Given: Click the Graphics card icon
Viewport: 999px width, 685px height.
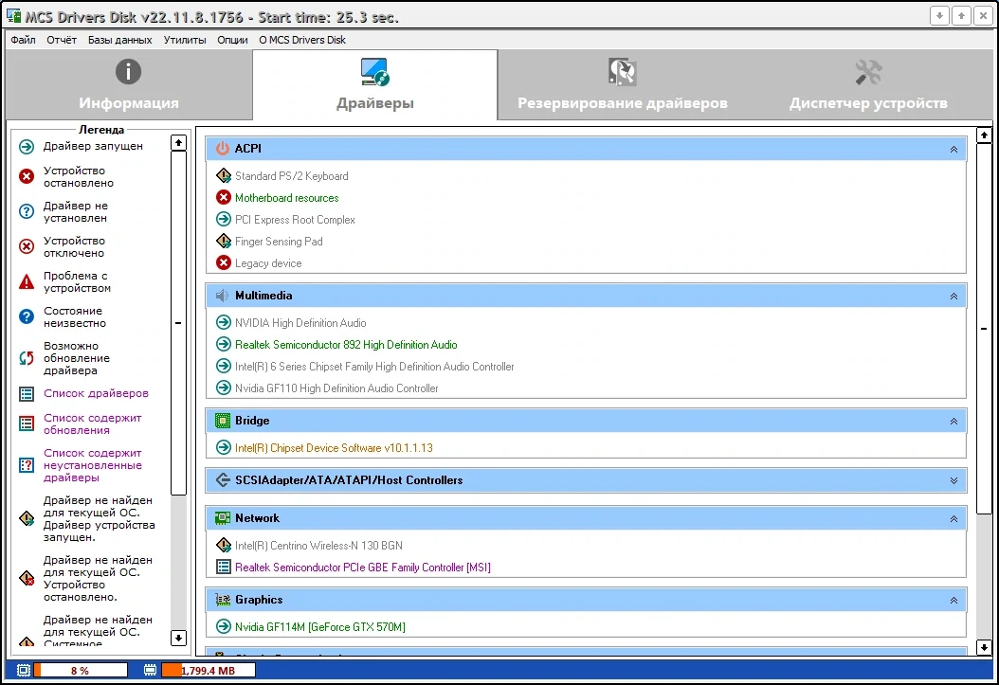Looking at the screenshot, I should pos(223,600).
